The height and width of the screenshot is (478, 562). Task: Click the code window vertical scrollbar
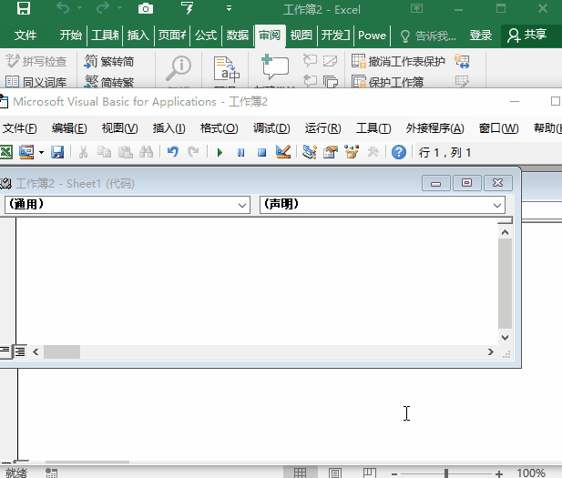tap(505, 284)
